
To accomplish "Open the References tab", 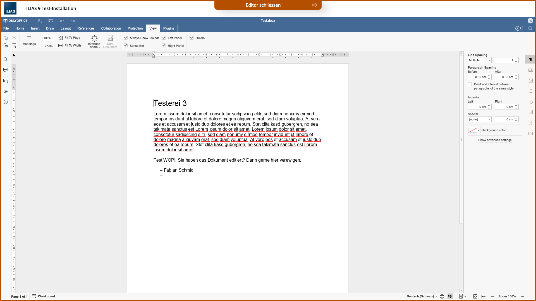I will click(86, 28).
